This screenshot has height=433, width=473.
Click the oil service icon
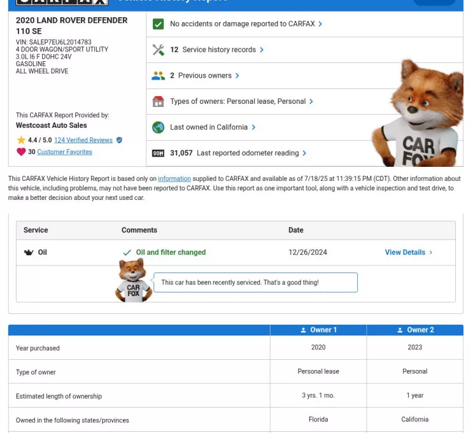click(29, 253)
